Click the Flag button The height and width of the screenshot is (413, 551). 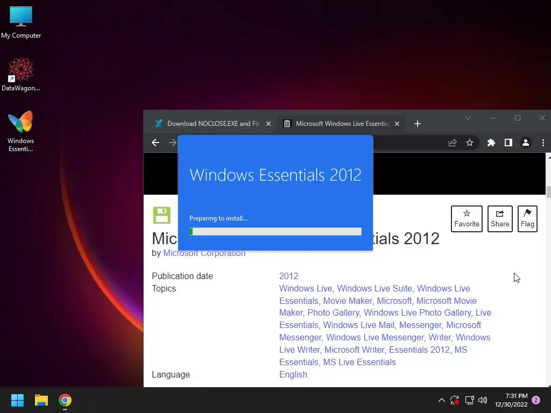(527, 219)
